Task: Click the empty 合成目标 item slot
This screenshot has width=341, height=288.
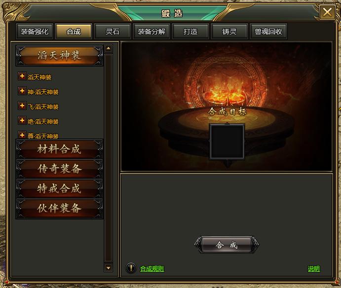Action: (227, 142)
